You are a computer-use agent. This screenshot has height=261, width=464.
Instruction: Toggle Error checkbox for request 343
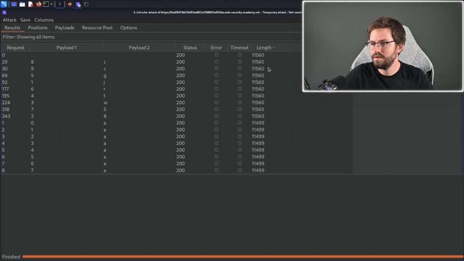click(216, 116)
